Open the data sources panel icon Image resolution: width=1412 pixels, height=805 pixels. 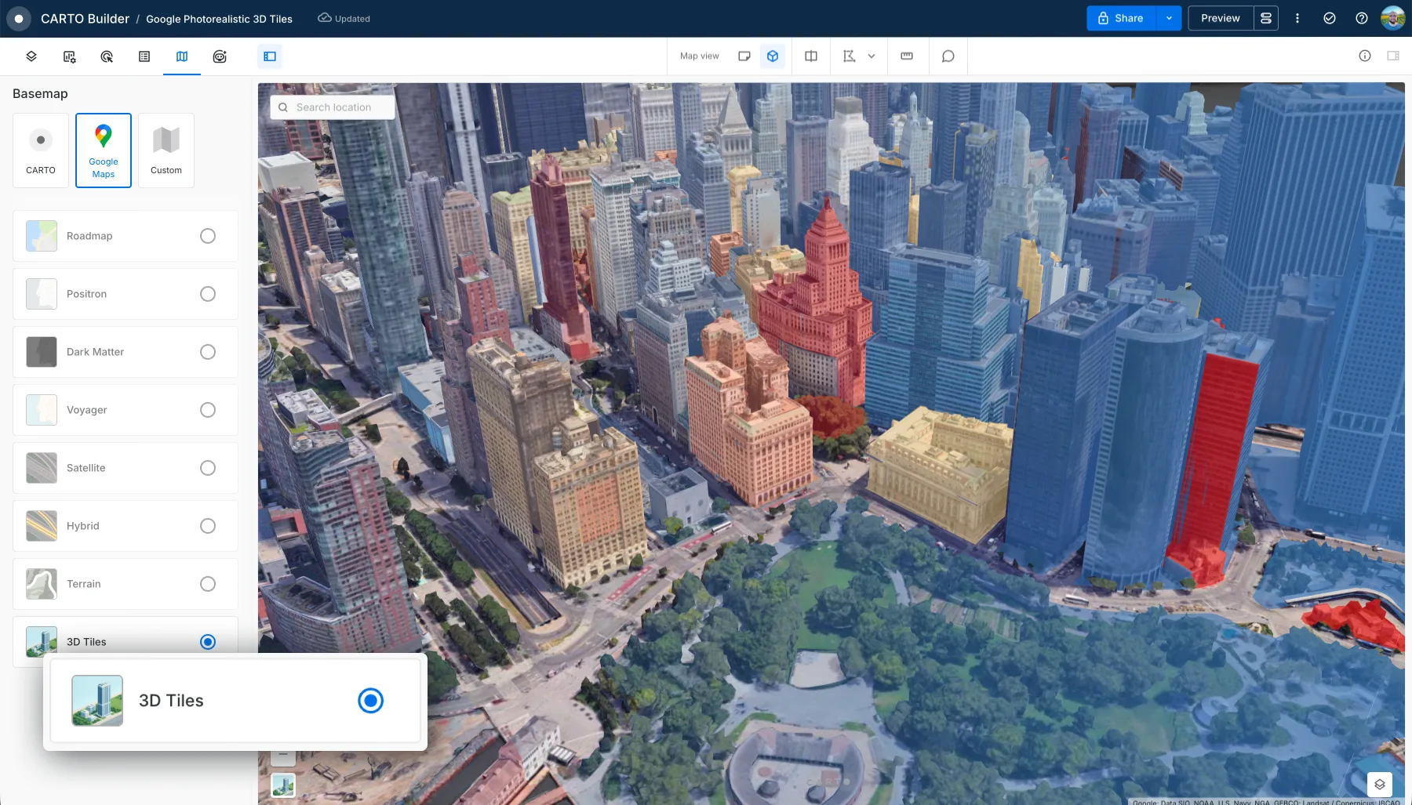1266,18
